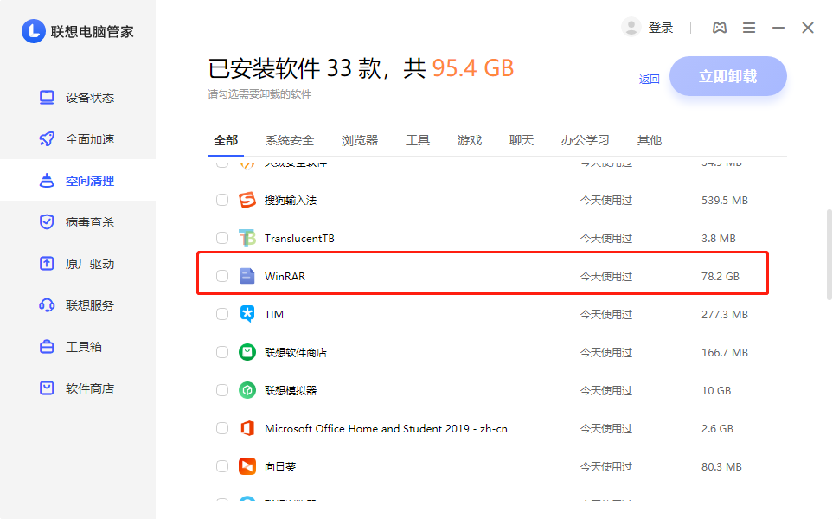Screen dimensions: 839x519
Task: Go to 全面加速 in the sidebar
Action: tap(78, 139)
